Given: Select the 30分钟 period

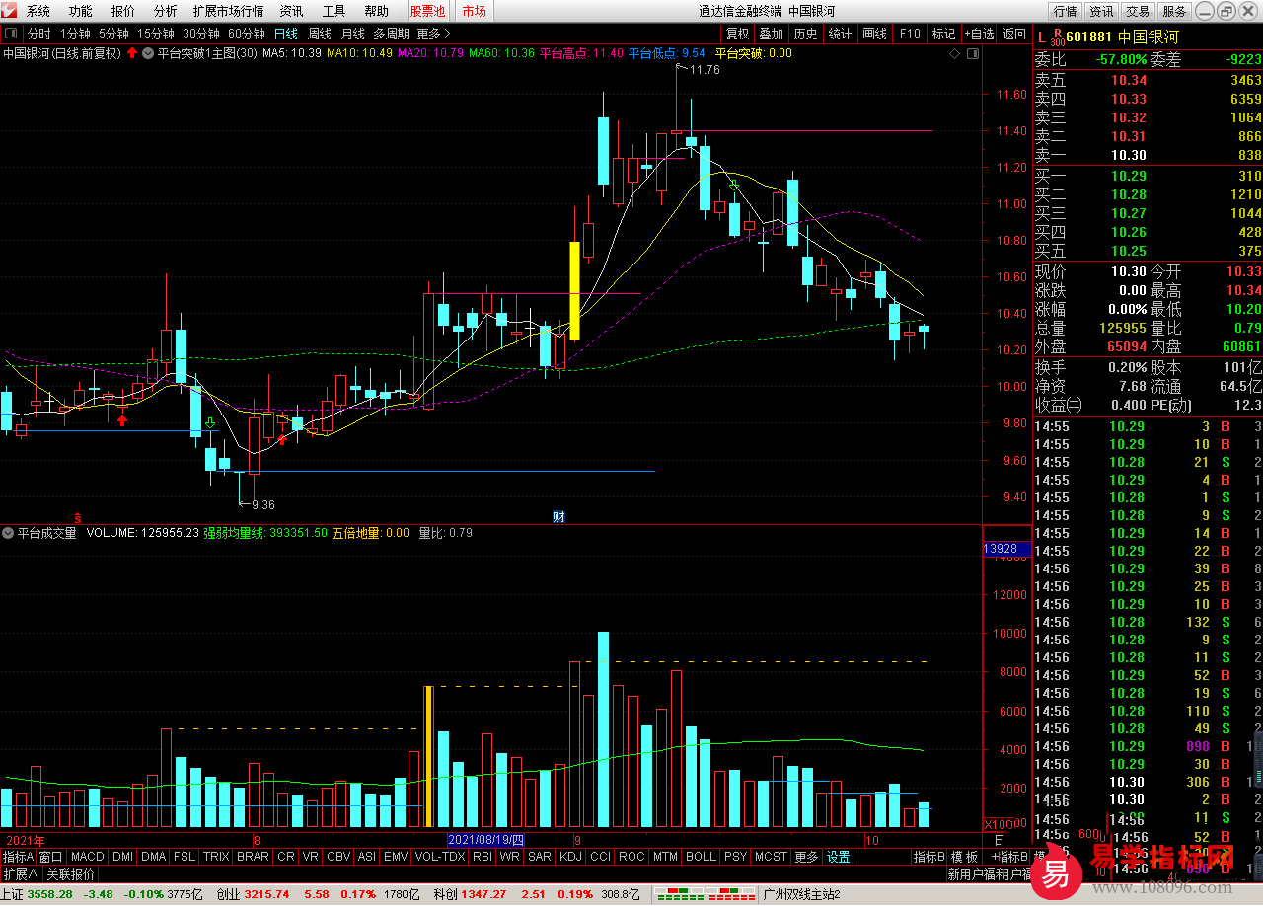Looking at the screenshot, I should click(201, 34).
